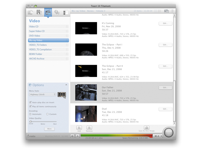Screen dimensions: 200x150
Task: Show the Media Browser icon
Action: pos(166,11)
